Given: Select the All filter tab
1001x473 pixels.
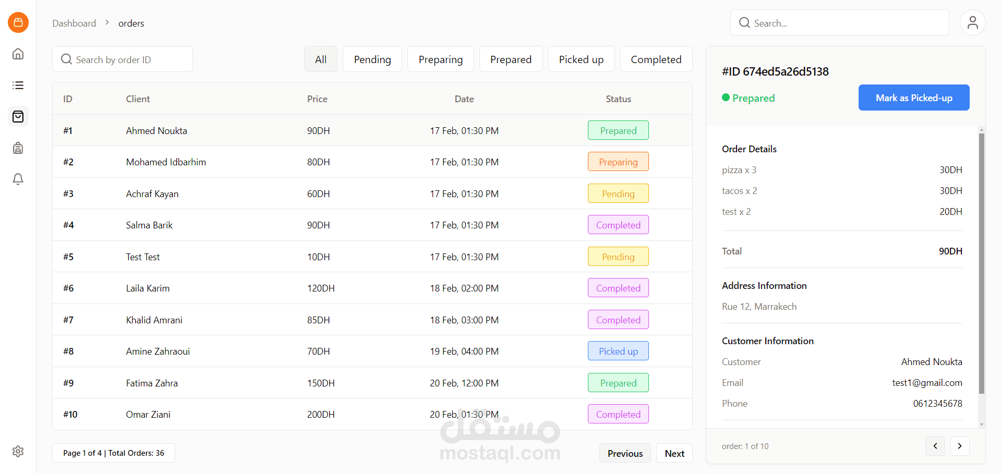Looking at the screenshot, I should (x=321, y=59).
